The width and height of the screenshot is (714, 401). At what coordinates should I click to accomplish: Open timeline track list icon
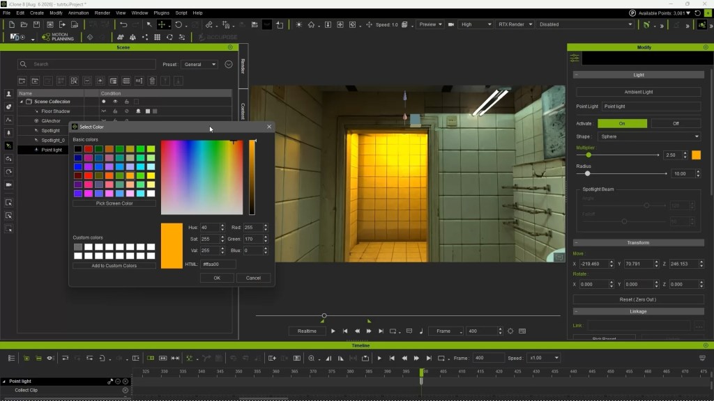tap(11, 359)
